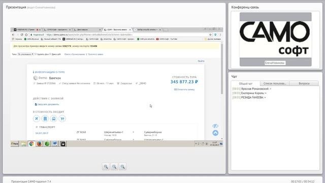Click the САМО софт video thumbnail
Viewport: 325px width, 183px height.
(x=275, y=39)
